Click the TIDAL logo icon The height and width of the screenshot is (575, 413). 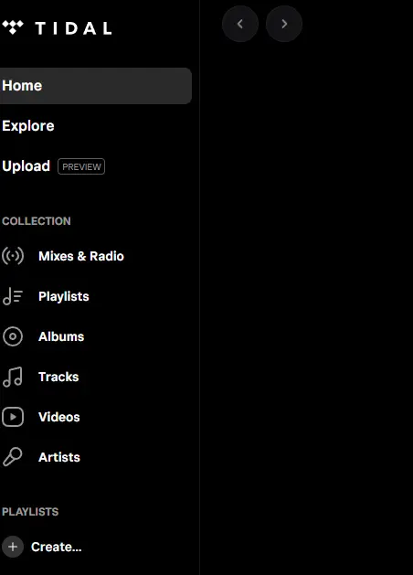[x=13, y=27]
